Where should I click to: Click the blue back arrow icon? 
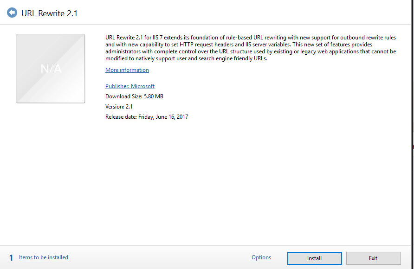coord(12,13)
